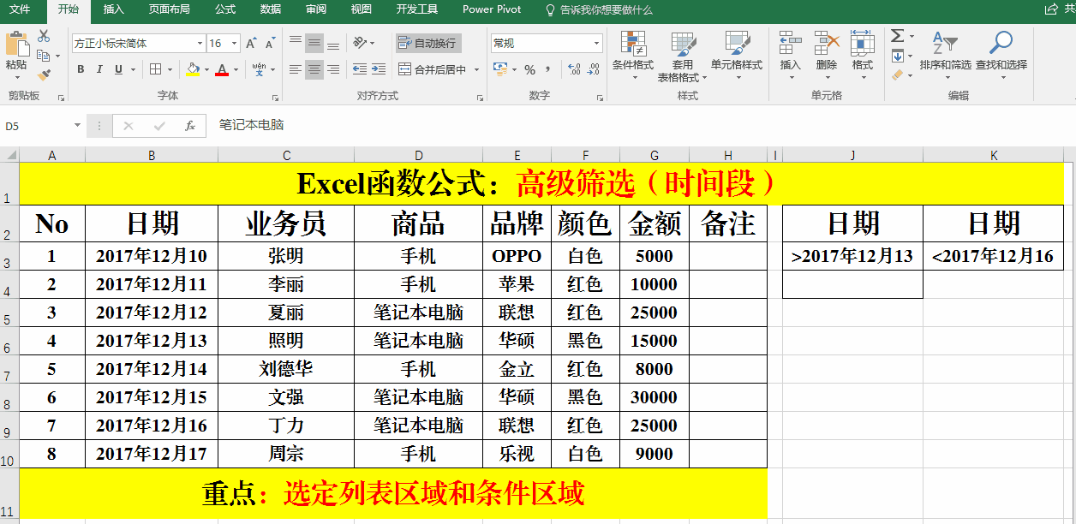
Task: Apply accounting number format icon
Action: click(x=500, y=69)
